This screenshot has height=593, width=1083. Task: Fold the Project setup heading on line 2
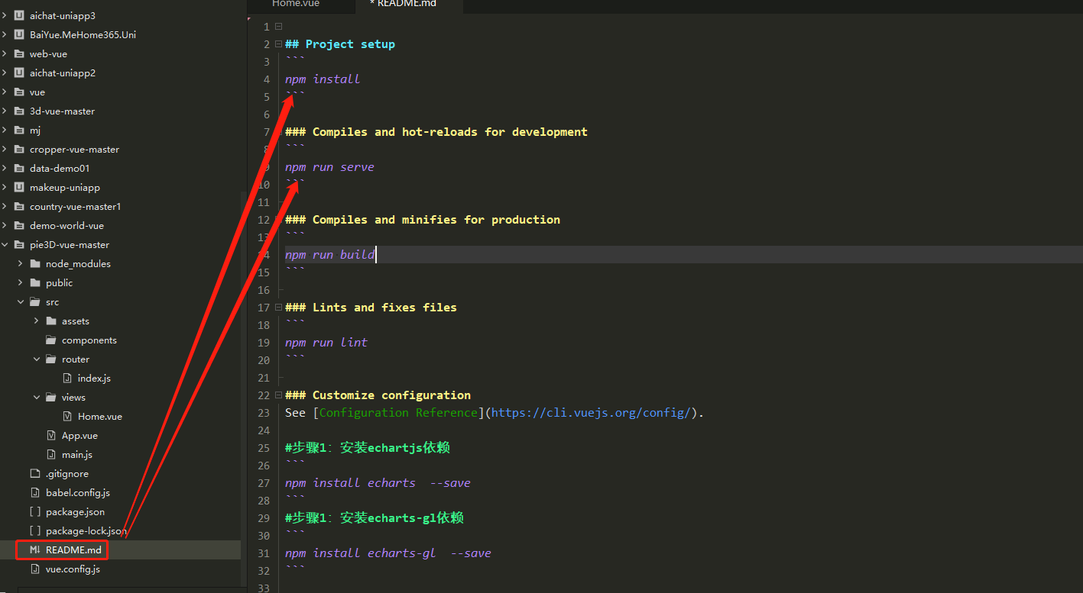point(278,44)
